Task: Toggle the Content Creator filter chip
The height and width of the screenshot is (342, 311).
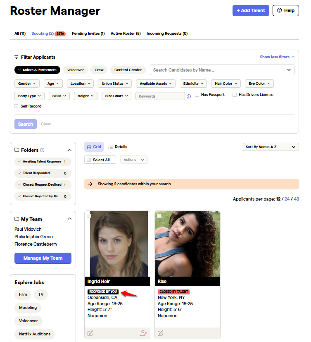Action: coord(128,70)
